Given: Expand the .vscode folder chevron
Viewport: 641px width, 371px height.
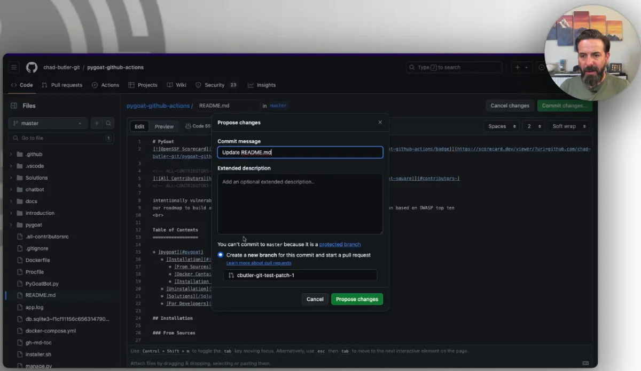Looking at the screenshot, I should pos(11,166).
